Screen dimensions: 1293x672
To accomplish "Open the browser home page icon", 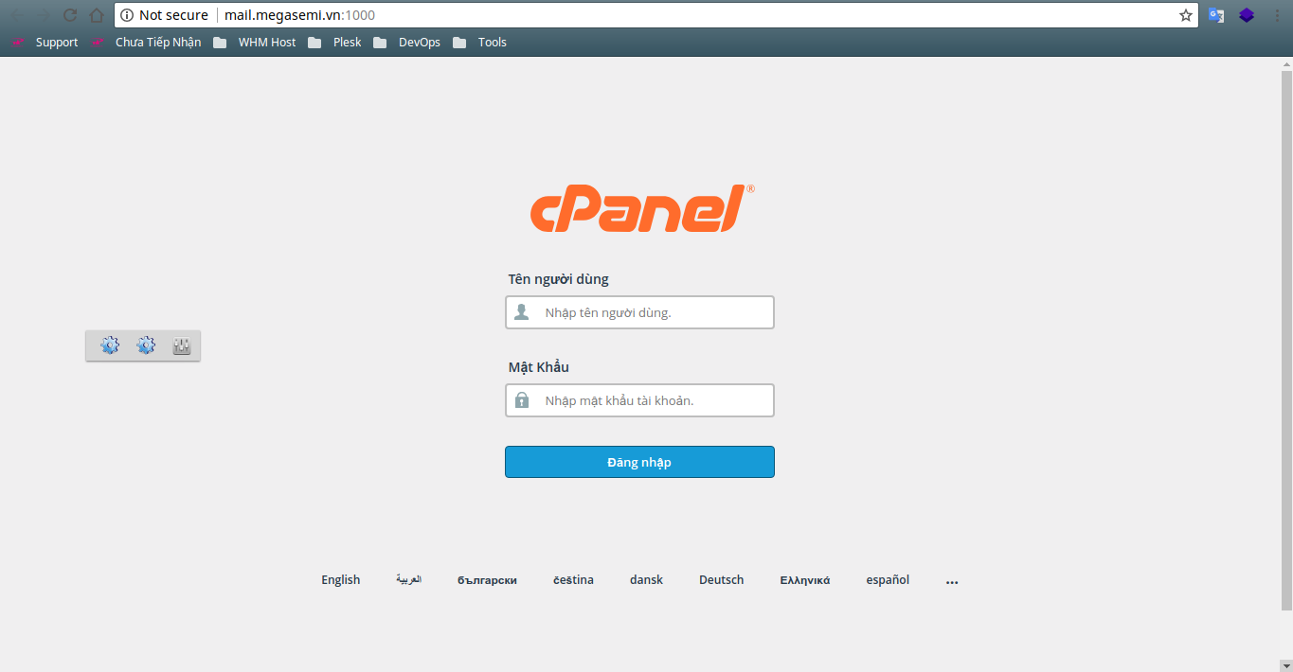I will tap(97, 15).
